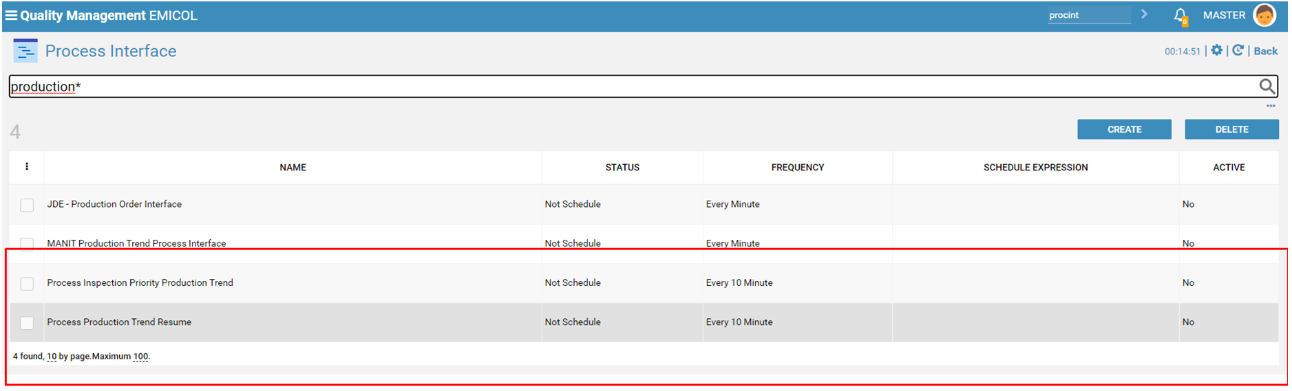Open the settings gear icon
Screen dimensions: 1292x391
pos(1216,50)
